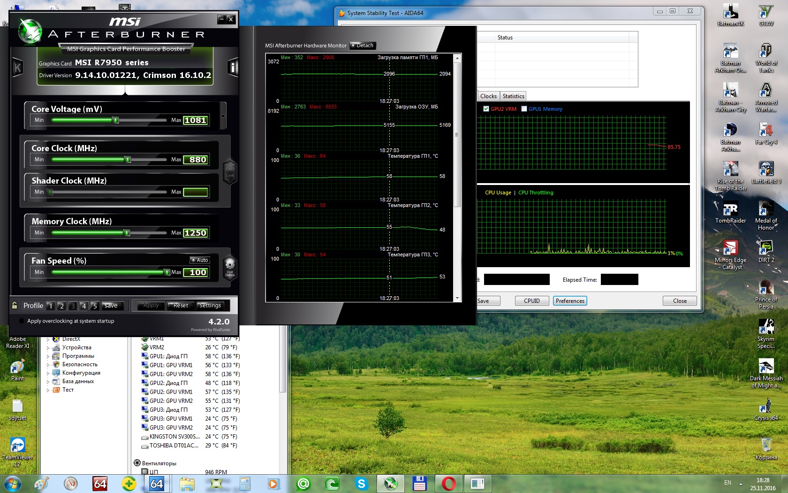Open the Afterburner information panel icon
Image resolution: width=788 pixels, height=493 pixels.
tap(233, 67)
